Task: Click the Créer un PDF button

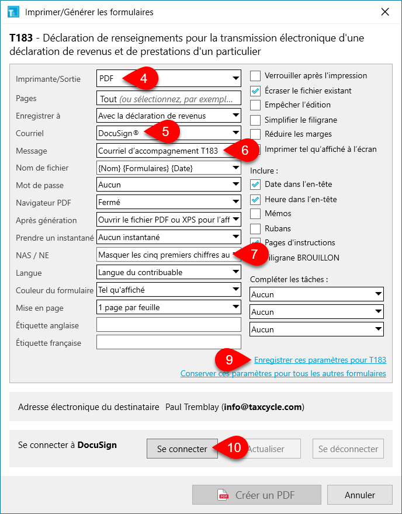Action: [x=257, y=495]
